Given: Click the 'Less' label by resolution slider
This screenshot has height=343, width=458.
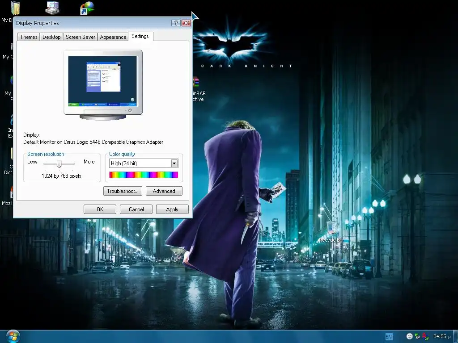Looking at the screenshot, I should 32,162.
